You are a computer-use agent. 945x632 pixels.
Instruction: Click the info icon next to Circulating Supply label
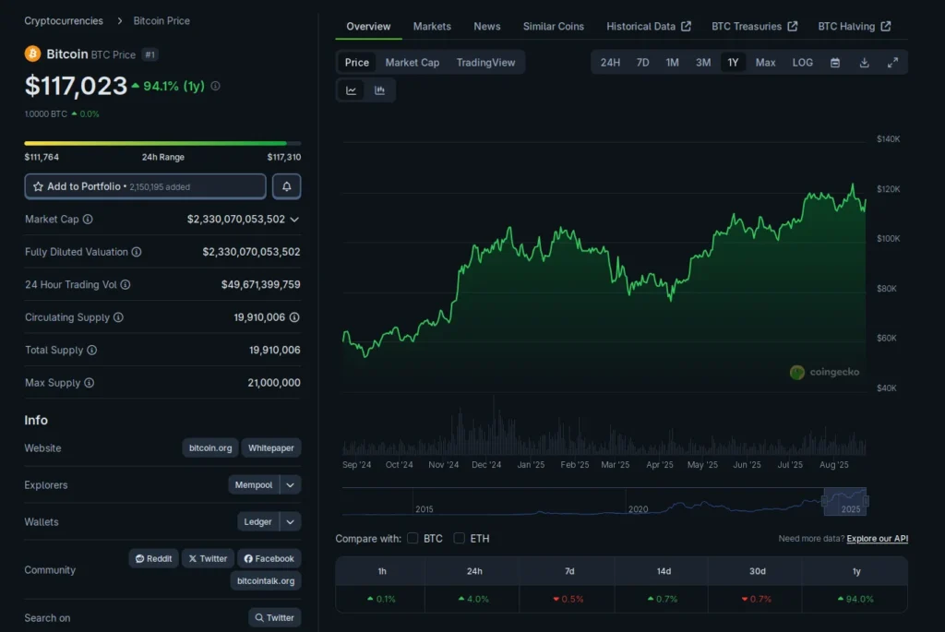tap(119, 316)
